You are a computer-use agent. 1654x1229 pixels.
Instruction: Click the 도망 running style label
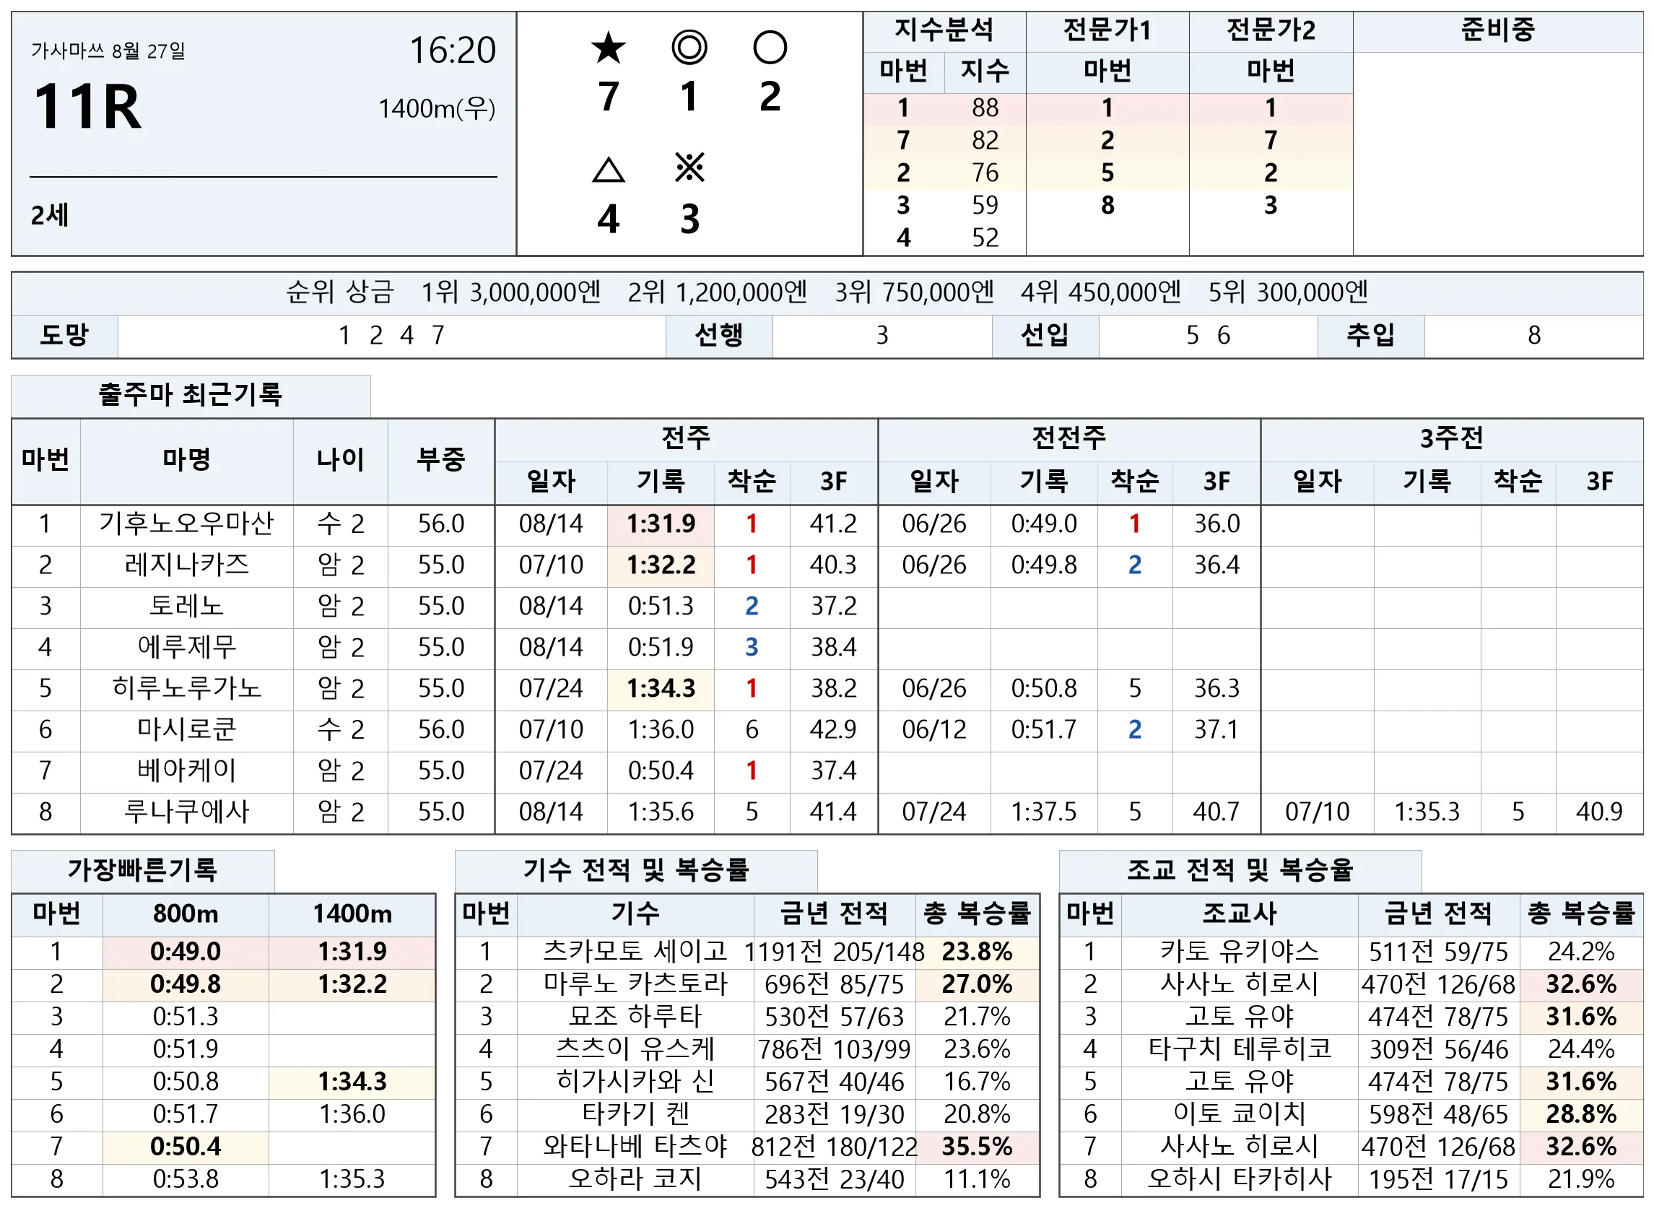[64, 336]
